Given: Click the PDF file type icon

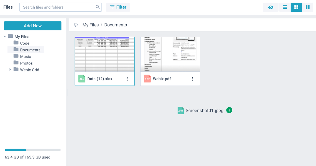Looking at the screenshot, I should pos(147,79).
